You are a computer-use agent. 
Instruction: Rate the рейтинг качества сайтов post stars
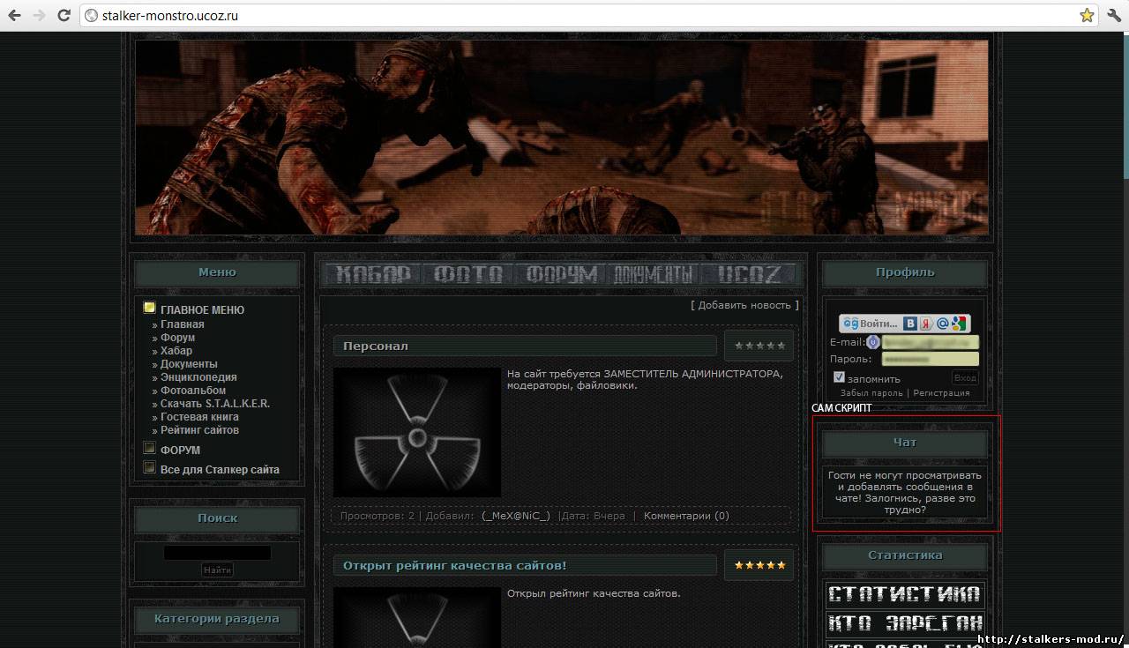(759, 565)
